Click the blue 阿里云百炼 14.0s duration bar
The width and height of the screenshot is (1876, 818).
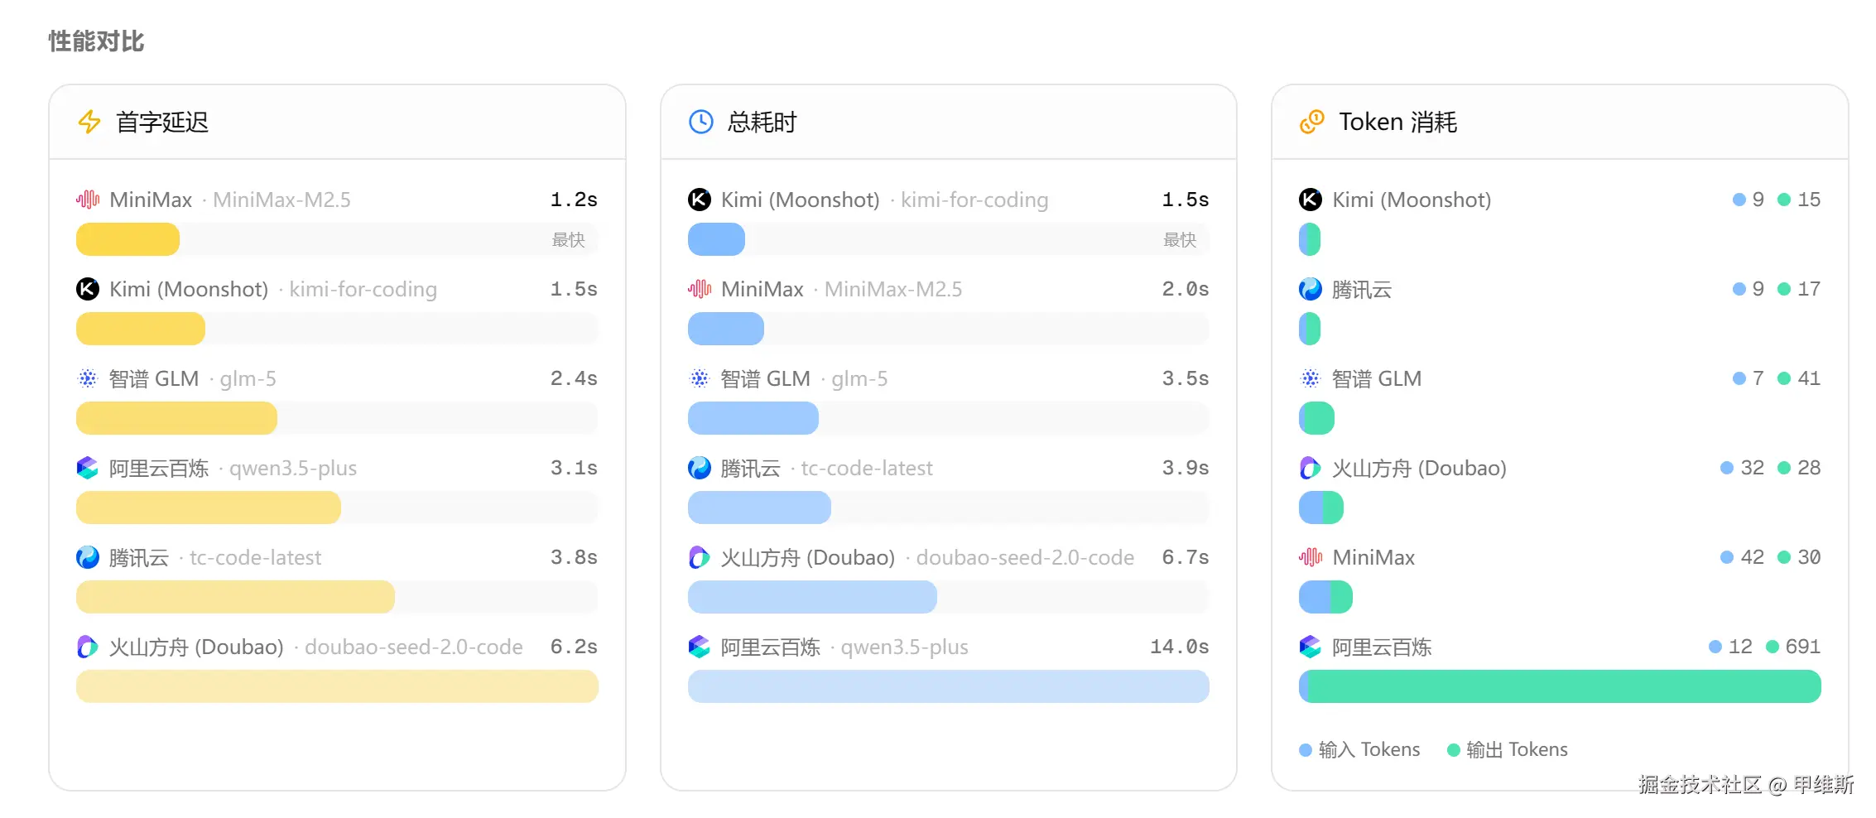[948, 686]
